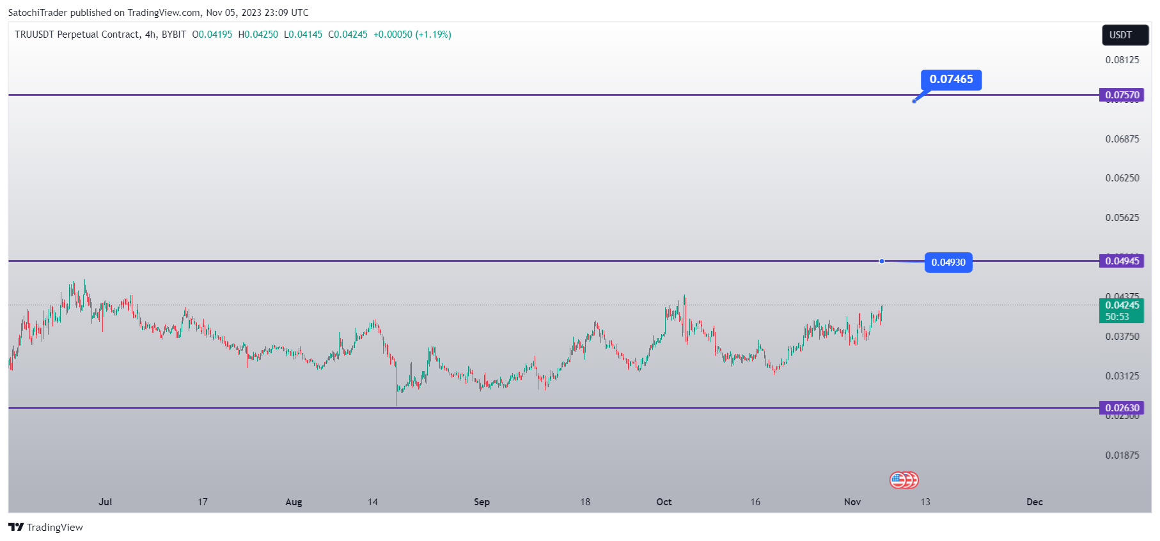This screenshot has height=541, width=1160.
Task: Click the 0.03750 price axis label
Action: coord(1122,337)
